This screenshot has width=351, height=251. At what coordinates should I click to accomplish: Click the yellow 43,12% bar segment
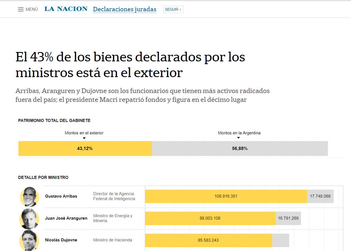coord(85,148)
